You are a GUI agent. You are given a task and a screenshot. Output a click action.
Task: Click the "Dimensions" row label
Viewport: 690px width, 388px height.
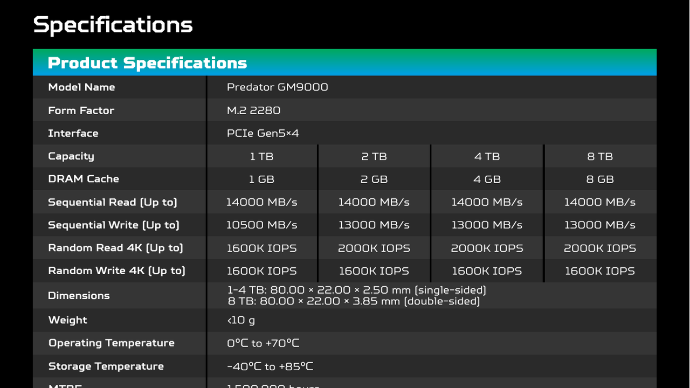pos(79,296)
